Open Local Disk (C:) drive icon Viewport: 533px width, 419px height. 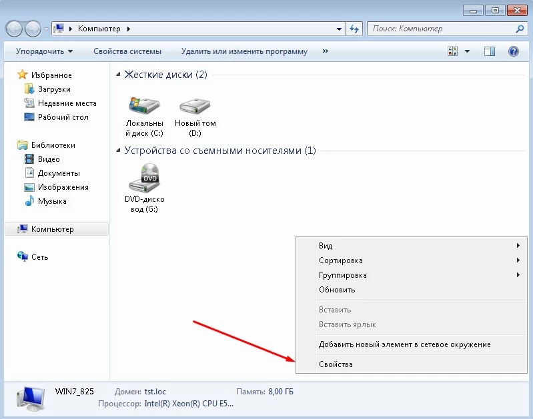pos(144,106)
